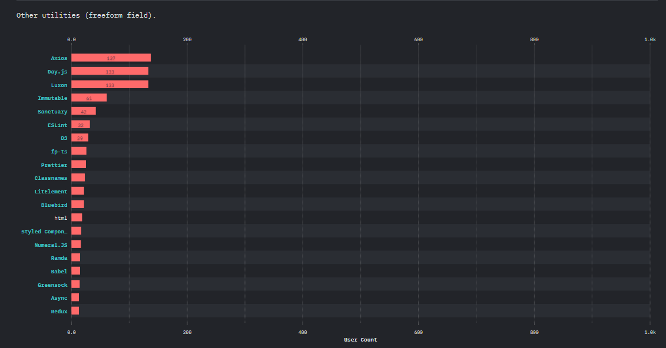Open the Greensock label link
The height and width of the screenshot is (348, 666).
[x=52, y=285]
